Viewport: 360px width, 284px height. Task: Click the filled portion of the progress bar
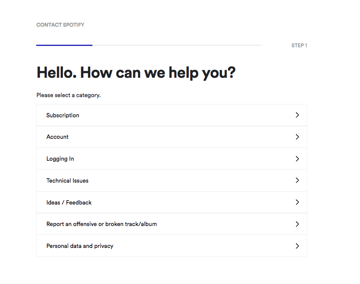(x=64, y=45)
